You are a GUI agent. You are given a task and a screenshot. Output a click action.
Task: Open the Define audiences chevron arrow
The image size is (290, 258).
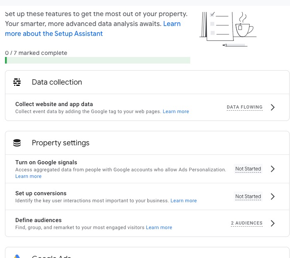pyautogui.click(x=273, y=223)
